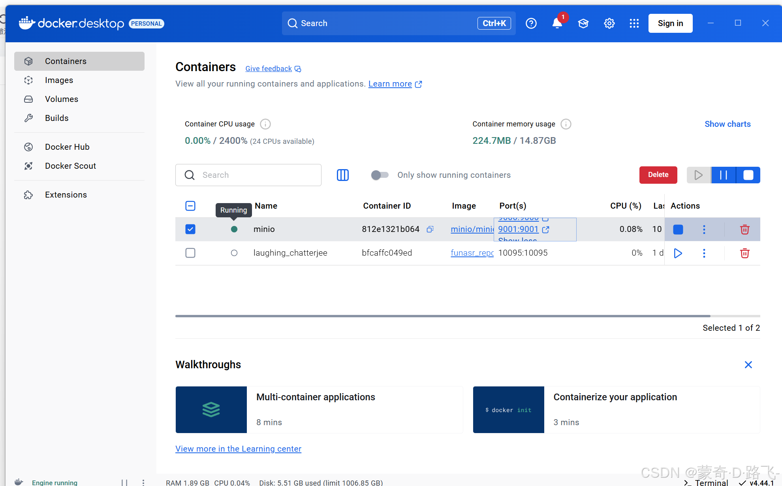
Task: Open Docker Scout in sidebar
Action: tap(79, 166)
